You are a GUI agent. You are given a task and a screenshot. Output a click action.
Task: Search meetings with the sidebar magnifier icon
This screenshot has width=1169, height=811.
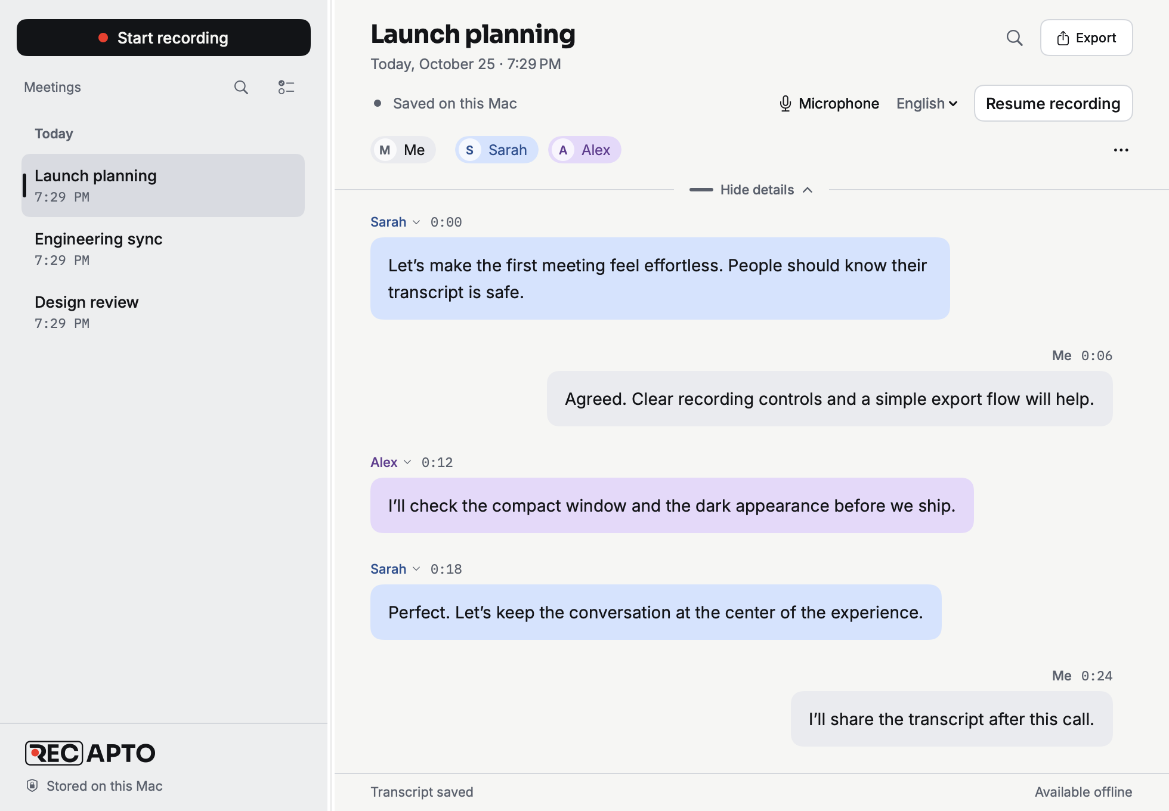point(241,88)
